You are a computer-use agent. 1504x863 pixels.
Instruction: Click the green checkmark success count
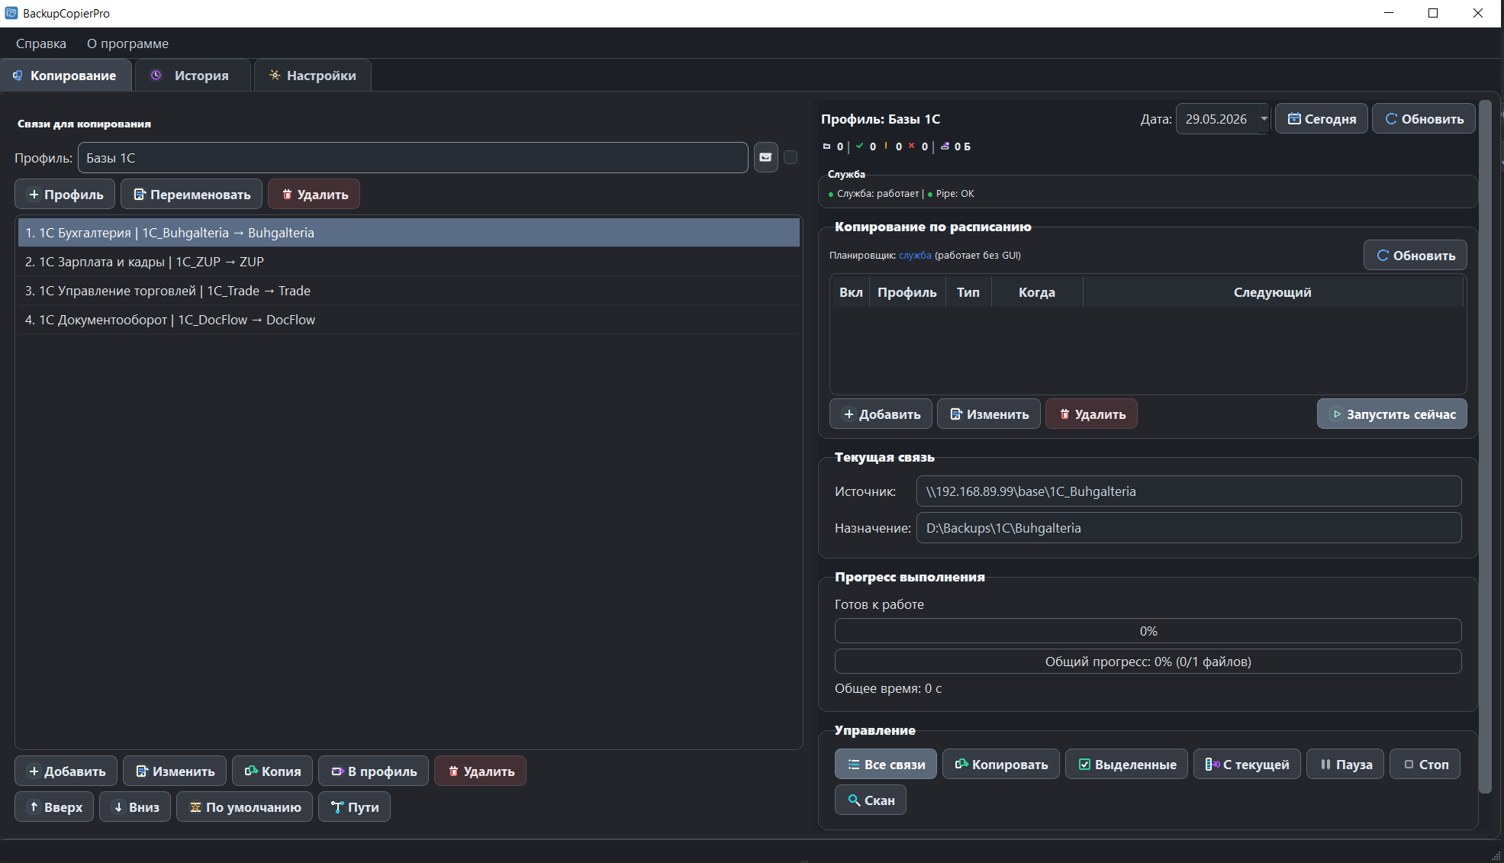(866, 147)
